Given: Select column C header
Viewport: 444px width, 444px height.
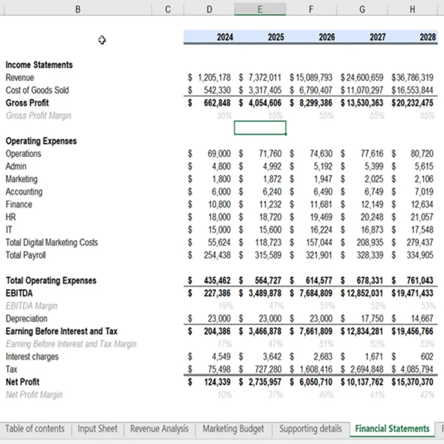Looking at the screenshot, I should coord(168,9).
